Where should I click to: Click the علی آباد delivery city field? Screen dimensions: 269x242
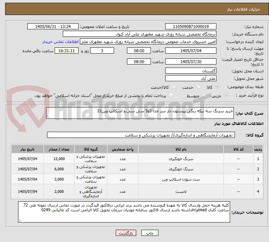[190, 79]
